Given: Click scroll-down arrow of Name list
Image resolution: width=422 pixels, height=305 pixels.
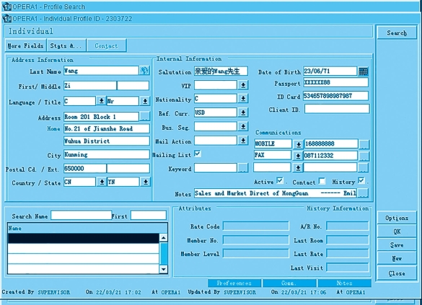Looking at the screenshot, I should pos(163,269).
